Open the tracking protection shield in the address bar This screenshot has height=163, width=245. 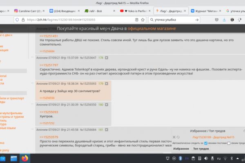tap(17, 20)
